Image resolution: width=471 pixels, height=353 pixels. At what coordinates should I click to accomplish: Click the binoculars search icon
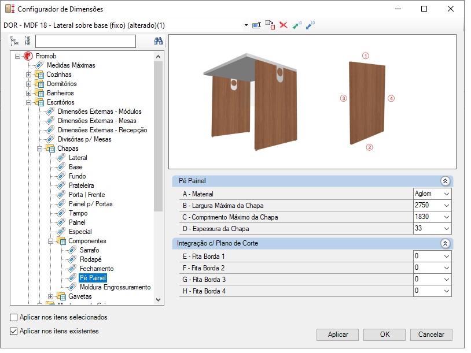click(x=158, y=41)
